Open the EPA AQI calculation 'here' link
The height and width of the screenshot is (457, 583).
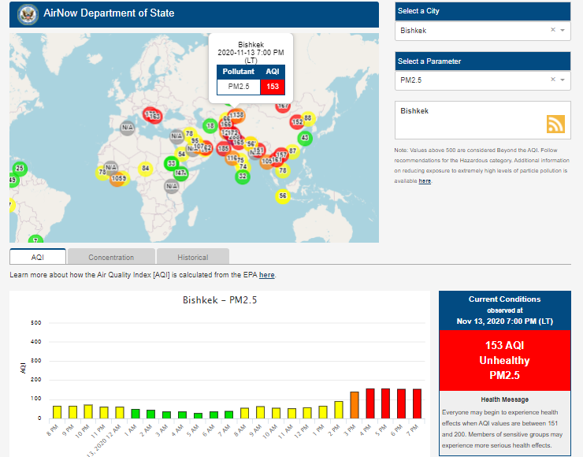(x=267, y=275)
